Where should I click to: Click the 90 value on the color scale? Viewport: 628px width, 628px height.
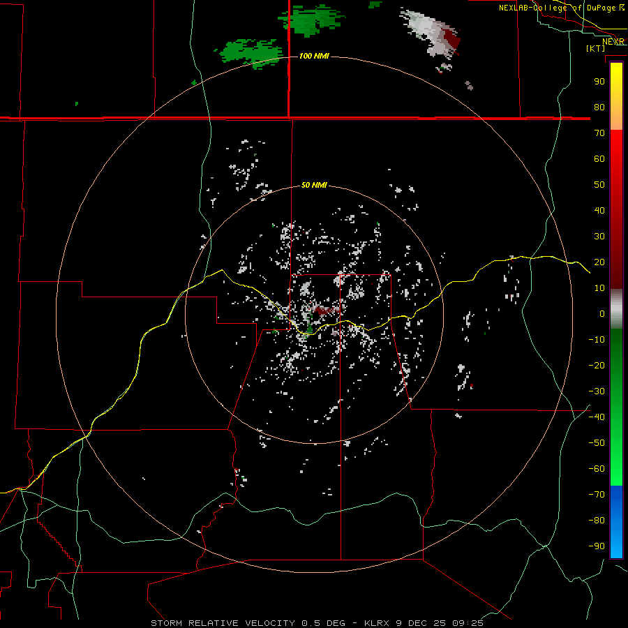[x=599, y=82]
